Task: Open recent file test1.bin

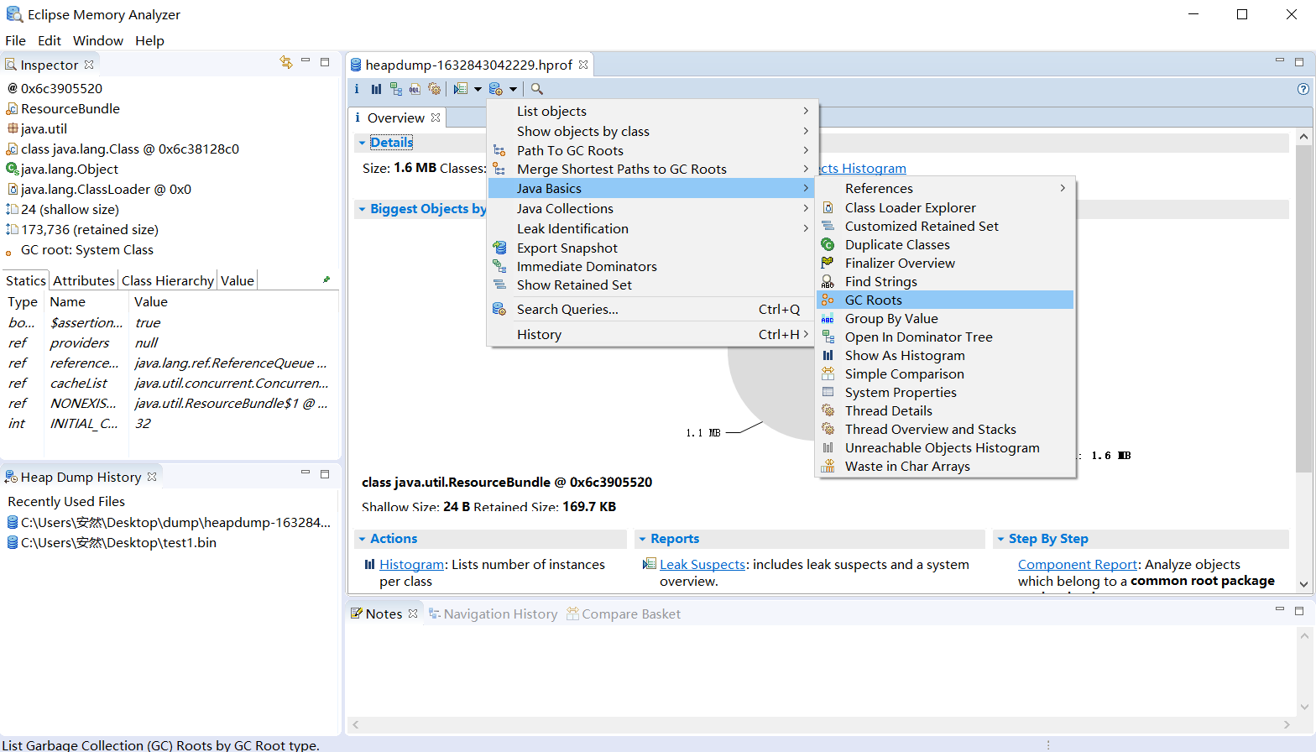Action: 112,542
